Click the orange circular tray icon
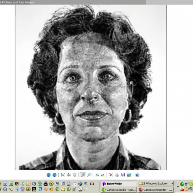193x193 pixels. (186, 189)
